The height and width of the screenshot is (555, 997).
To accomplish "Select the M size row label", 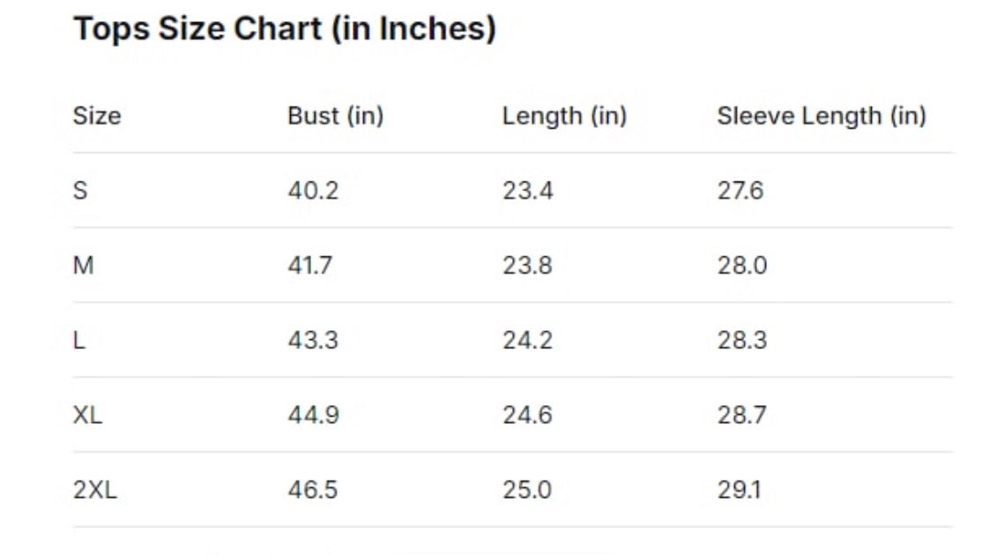I will 83,265.
